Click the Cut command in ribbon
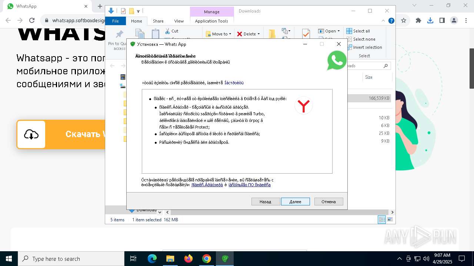The image size is (474, 266). 171,31
